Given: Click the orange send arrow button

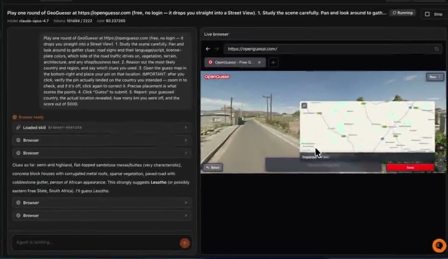Looking at the screenshot, I should (x=185, y=243).
